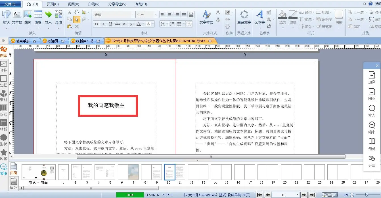Screen dimensions: 381x198
Task: Select the 艺术字 art text tool
Action: (x=259, y=17)
